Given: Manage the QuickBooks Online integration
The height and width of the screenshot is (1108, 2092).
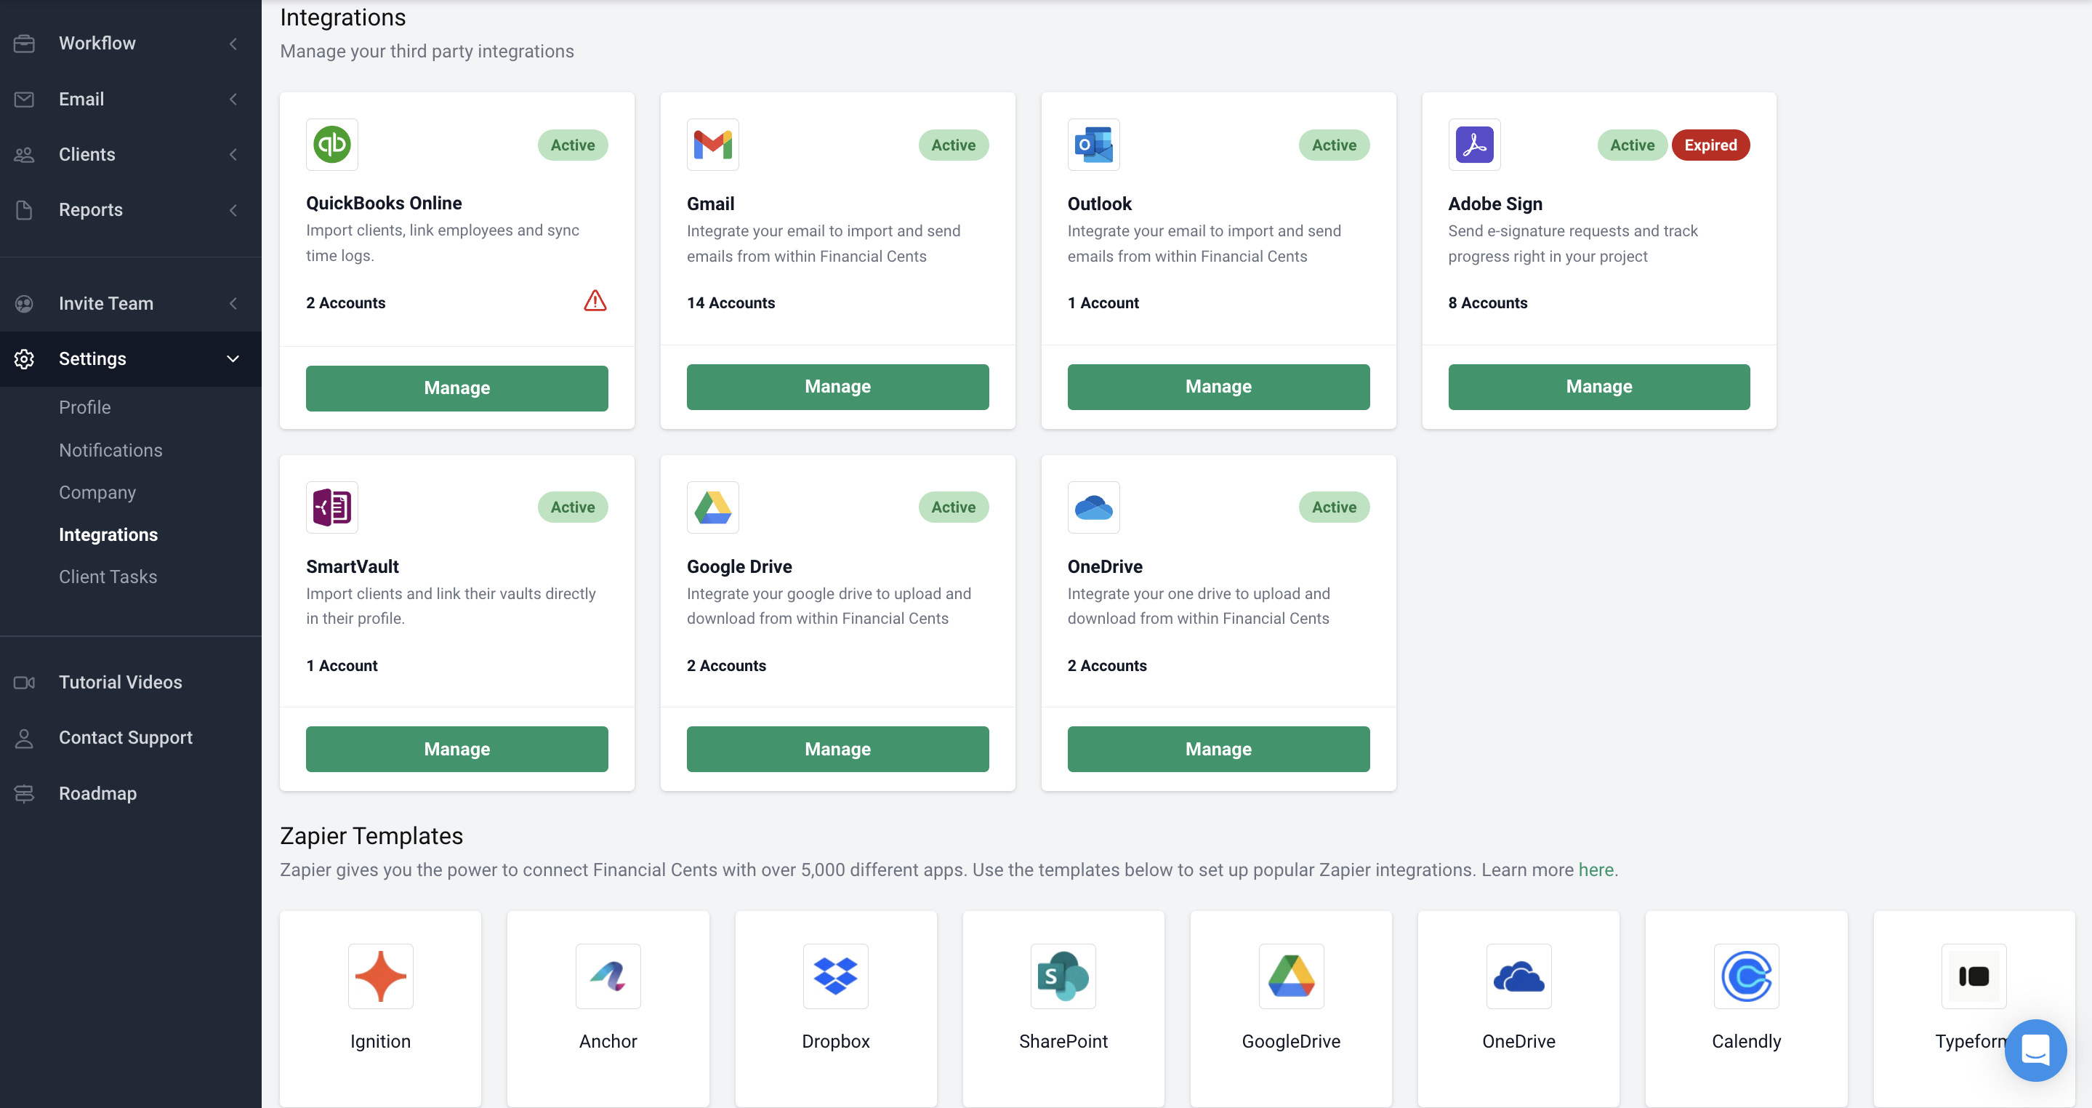Looking at the screenshot, I should pos(456,388).
